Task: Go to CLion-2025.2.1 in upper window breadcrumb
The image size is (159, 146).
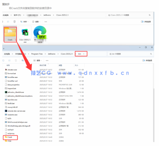Action: click(x=62, y=15)
